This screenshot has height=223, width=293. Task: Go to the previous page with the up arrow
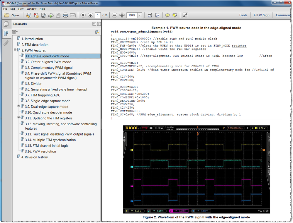pyautogui.click(x=83, y=15)
